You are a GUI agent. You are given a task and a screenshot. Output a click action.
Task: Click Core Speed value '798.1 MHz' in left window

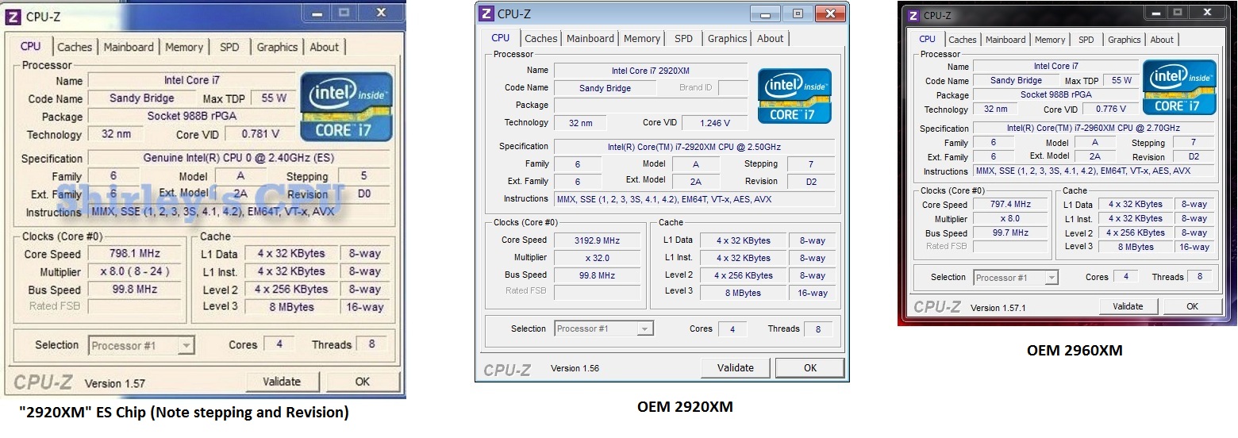[x=135, y=254]
